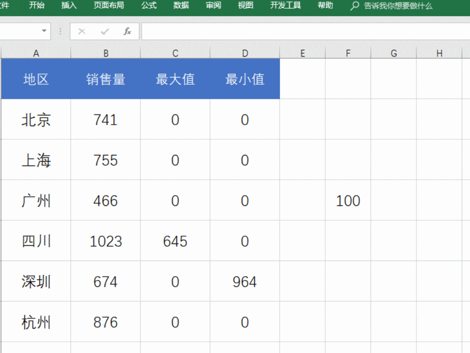
Task: Select the cell containing 674
Action: 106,281
